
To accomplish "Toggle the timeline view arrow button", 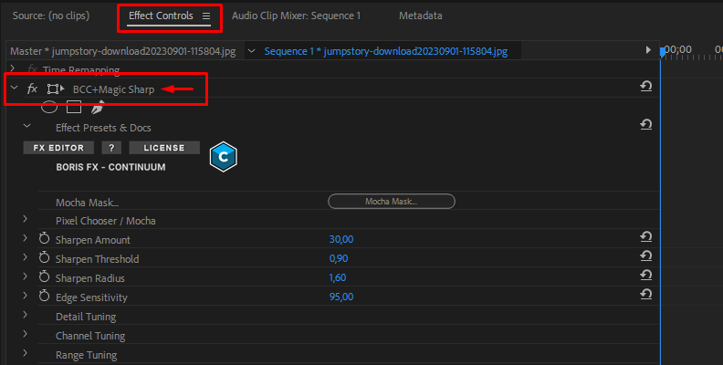I will 648,50.
